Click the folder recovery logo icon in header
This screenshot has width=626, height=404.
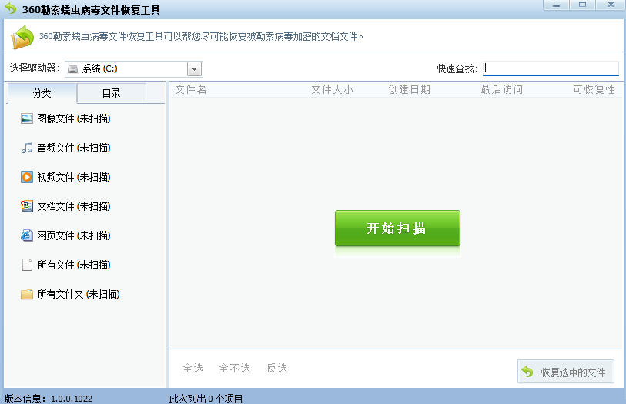[22, 37]
